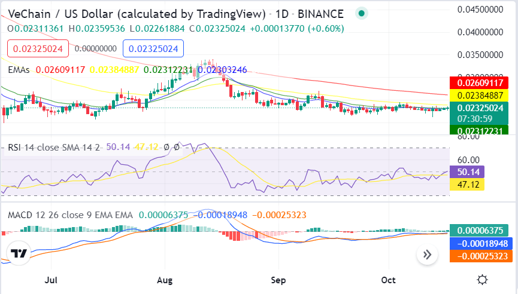
Task: Click MACD histogram value 0.00006375 in legend
Action: click(163, 215)
